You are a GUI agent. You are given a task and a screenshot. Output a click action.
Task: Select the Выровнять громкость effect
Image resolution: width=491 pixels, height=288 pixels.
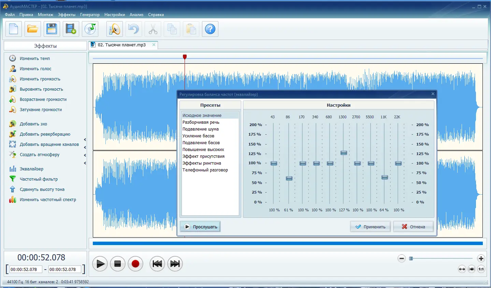coord(41,89)
